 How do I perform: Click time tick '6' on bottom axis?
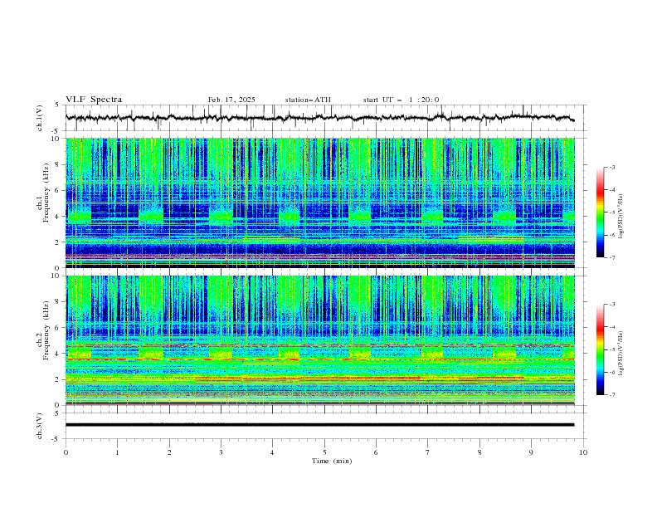point(377,452)
